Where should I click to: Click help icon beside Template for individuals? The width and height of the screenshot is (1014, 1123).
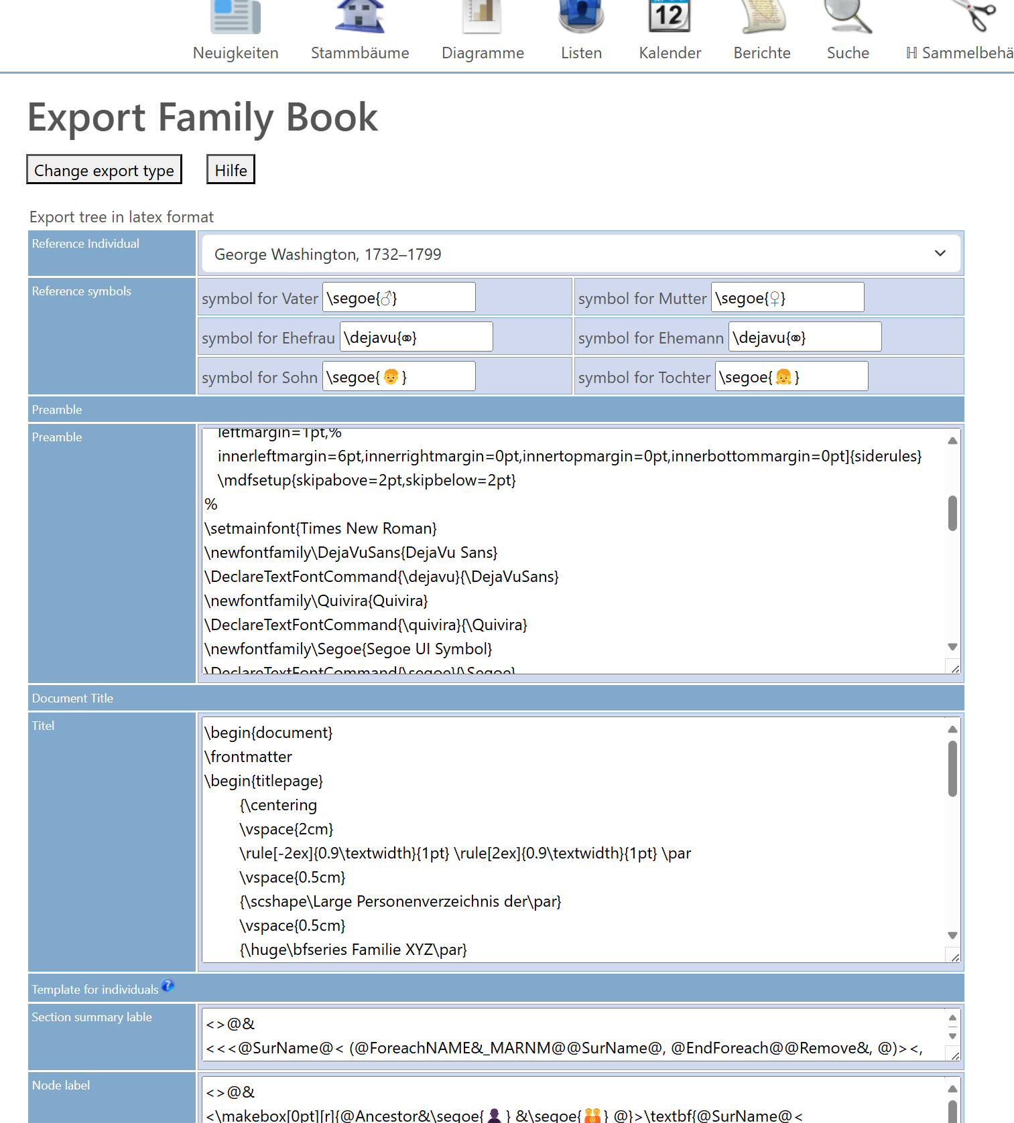coord(168,986)
